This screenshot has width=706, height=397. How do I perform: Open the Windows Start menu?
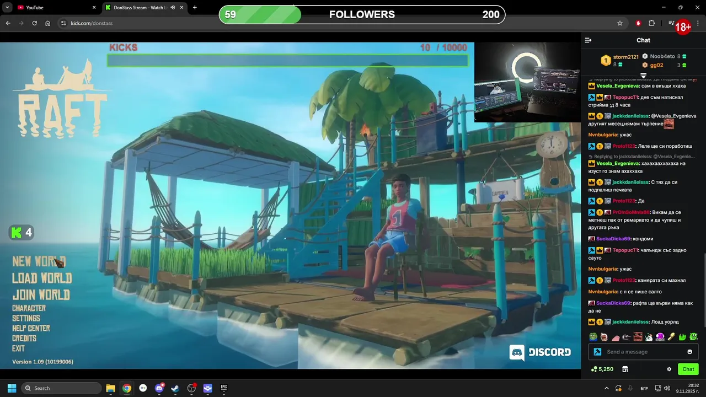click(12, 388)
